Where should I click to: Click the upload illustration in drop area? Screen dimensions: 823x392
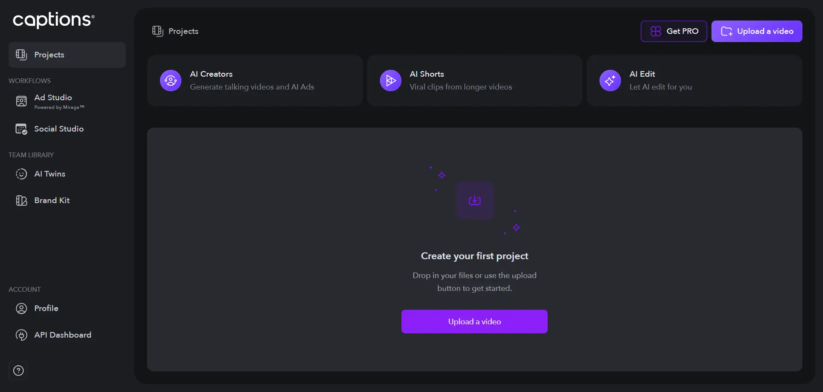(x=475, y=200)
